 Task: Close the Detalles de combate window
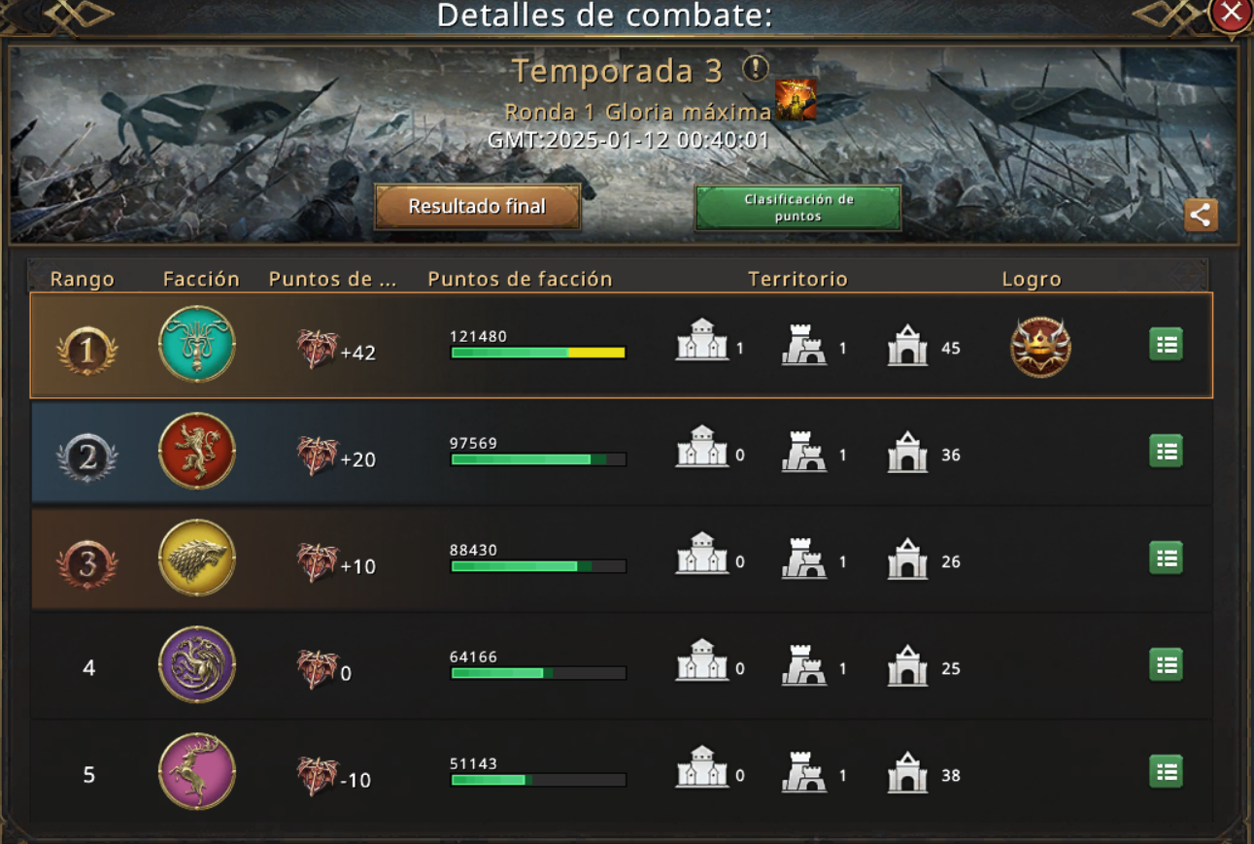1231,14
